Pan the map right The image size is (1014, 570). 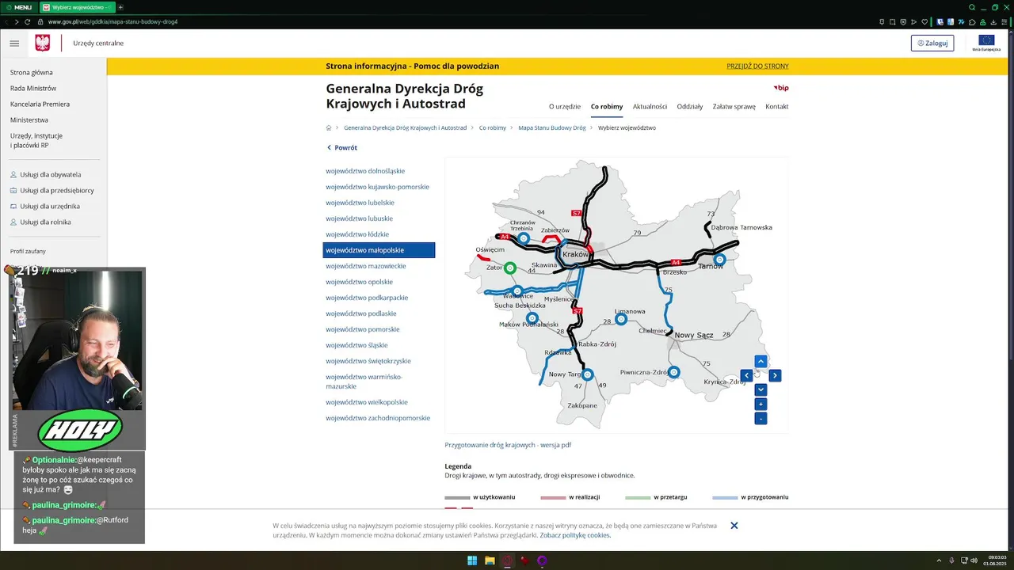coord(775,375)
